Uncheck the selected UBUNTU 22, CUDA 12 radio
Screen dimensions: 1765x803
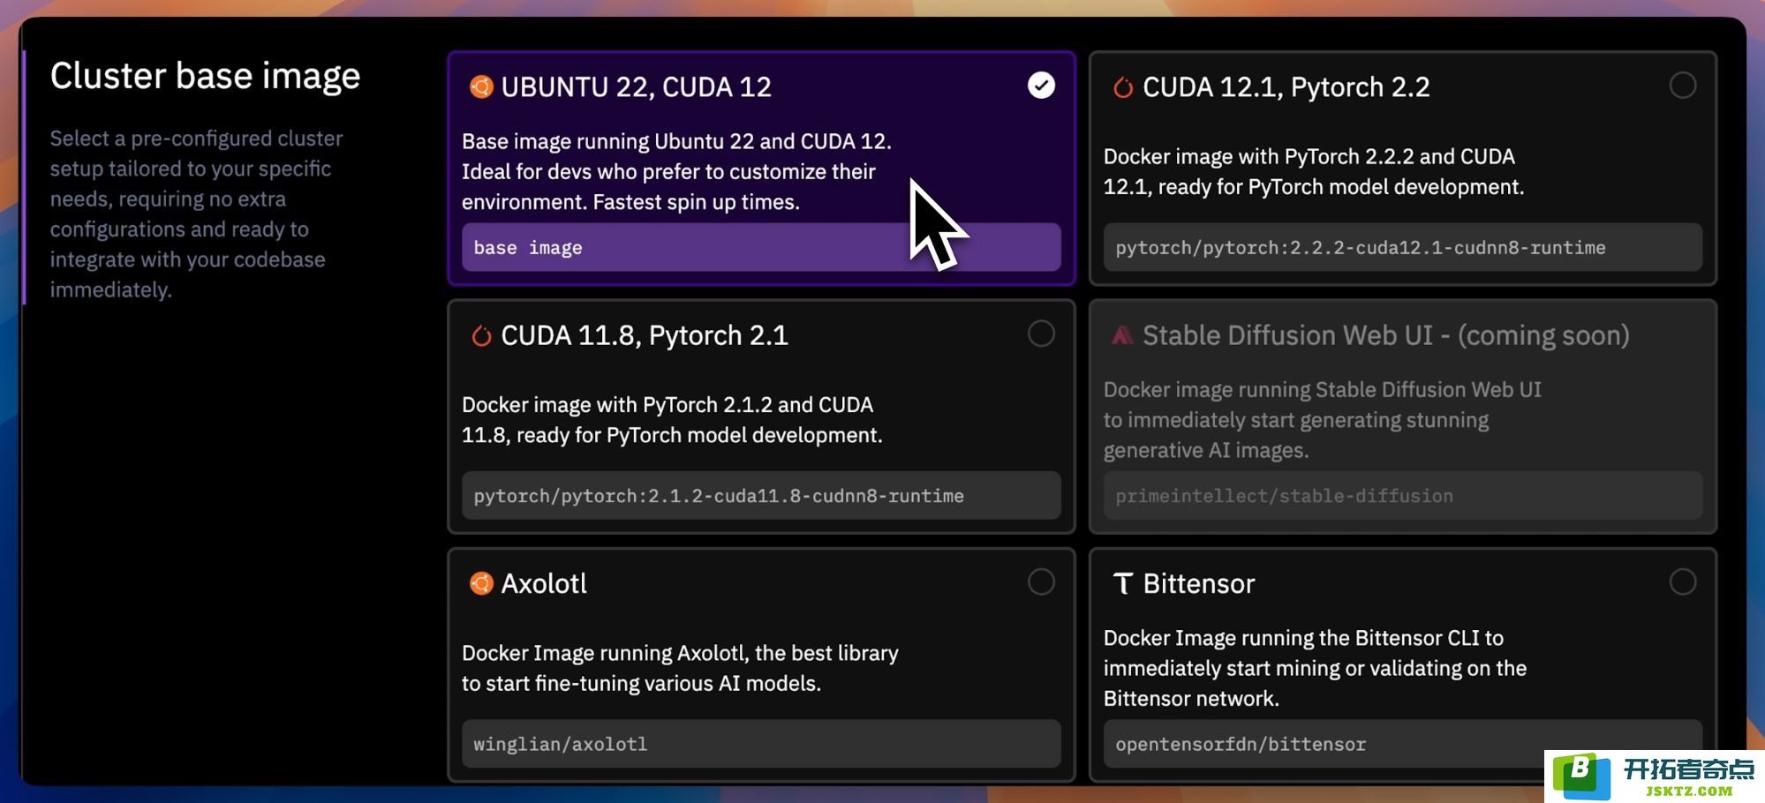(x=1041, y=86)
